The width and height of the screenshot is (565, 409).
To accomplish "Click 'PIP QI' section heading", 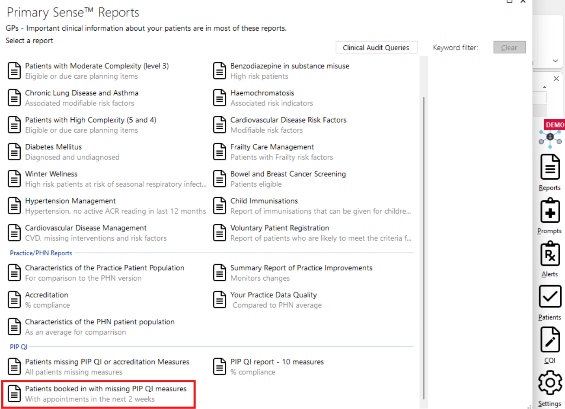I will [19, 347].
